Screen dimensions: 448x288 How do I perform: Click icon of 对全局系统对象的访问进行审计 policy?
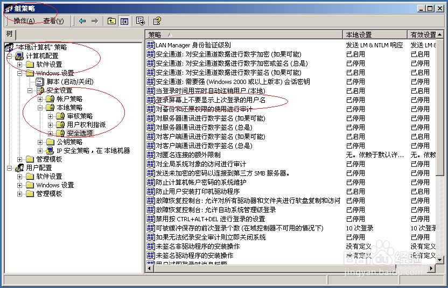coord(151,164)
